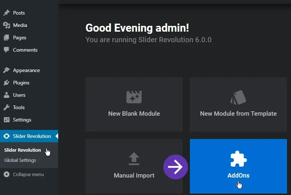This screenshot has height=195, width=291.
Task: Click the clapperboard icon for blank module
Action: [134, 97]
